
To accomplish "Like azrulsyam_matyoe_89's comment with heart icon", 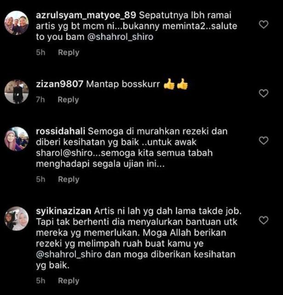I will point(263,24).
